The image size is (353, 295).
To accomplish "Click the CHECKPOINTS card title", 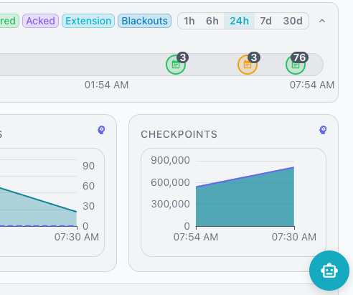I will (179, 134).
